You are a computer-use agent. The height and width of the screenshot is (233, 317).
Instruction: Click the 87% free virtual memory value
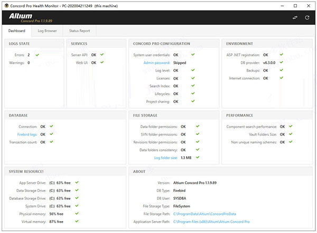56,222
